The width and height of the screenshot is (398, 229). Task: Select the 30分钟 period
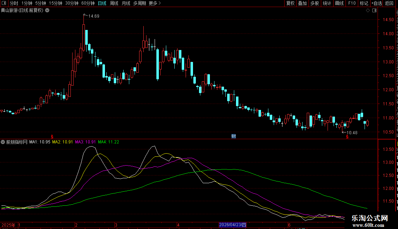[x=71, y=3]
